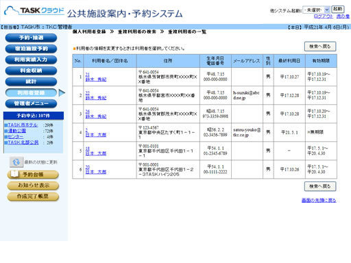The height and width of the screenshot is (263, 351).
Task: Select user 鈴木 秀紀 in row 1
Action: [96, 79]
